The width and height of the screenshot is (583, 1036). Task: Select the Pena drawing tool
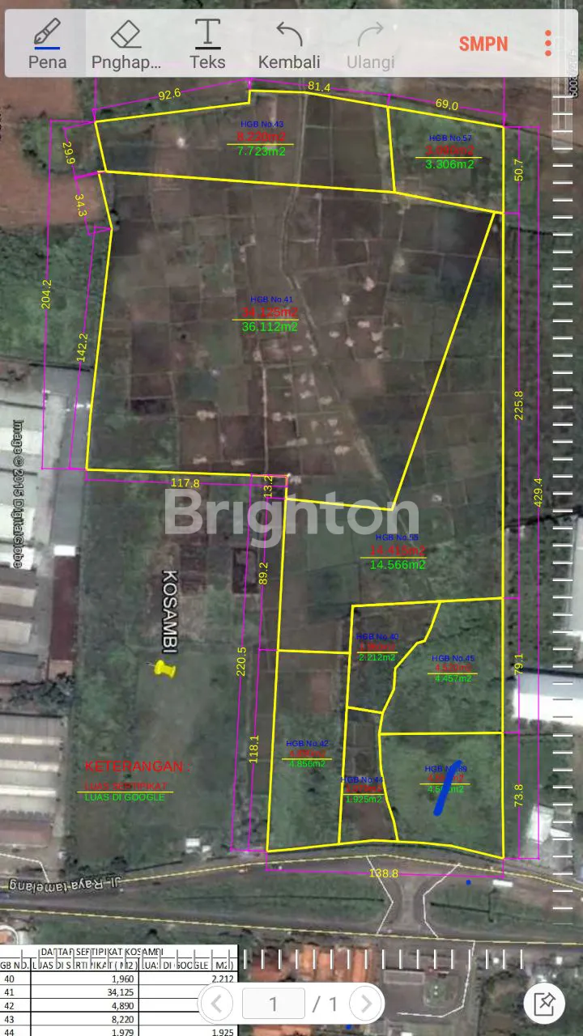click(x=48, y=44)
